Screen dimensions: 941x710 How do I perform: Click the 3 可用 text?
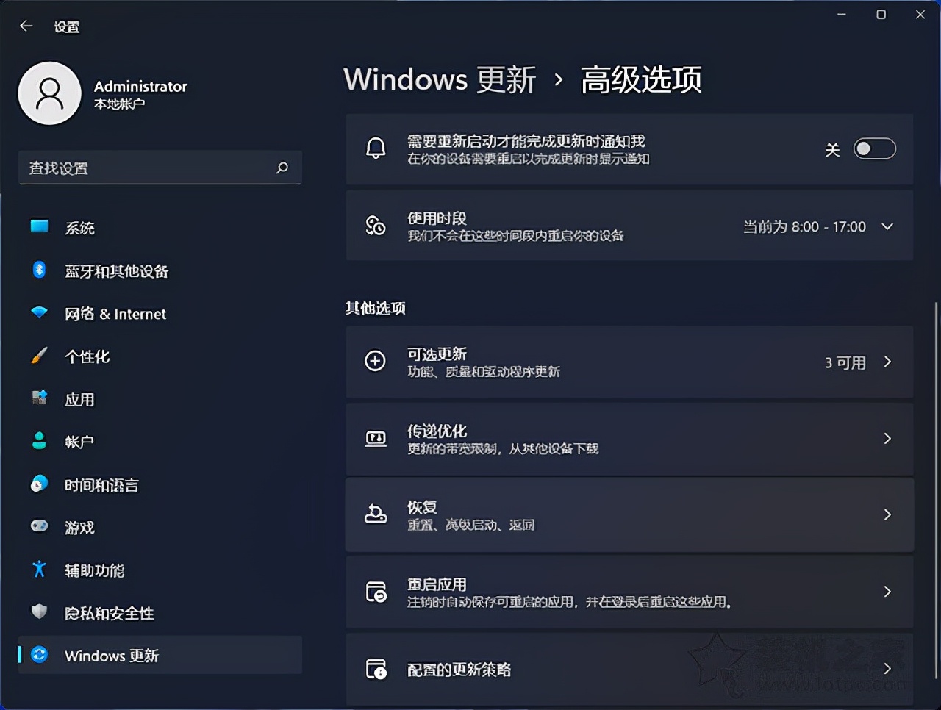point(845,362)
